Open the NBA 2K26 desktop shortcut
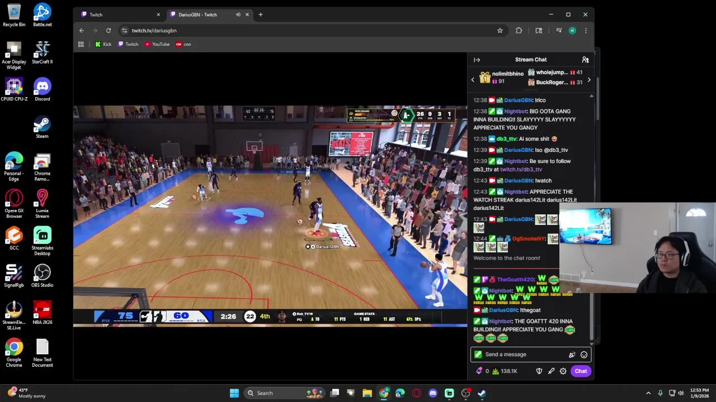Viewport: 716px width, 402px height. [x=42, y=313]
